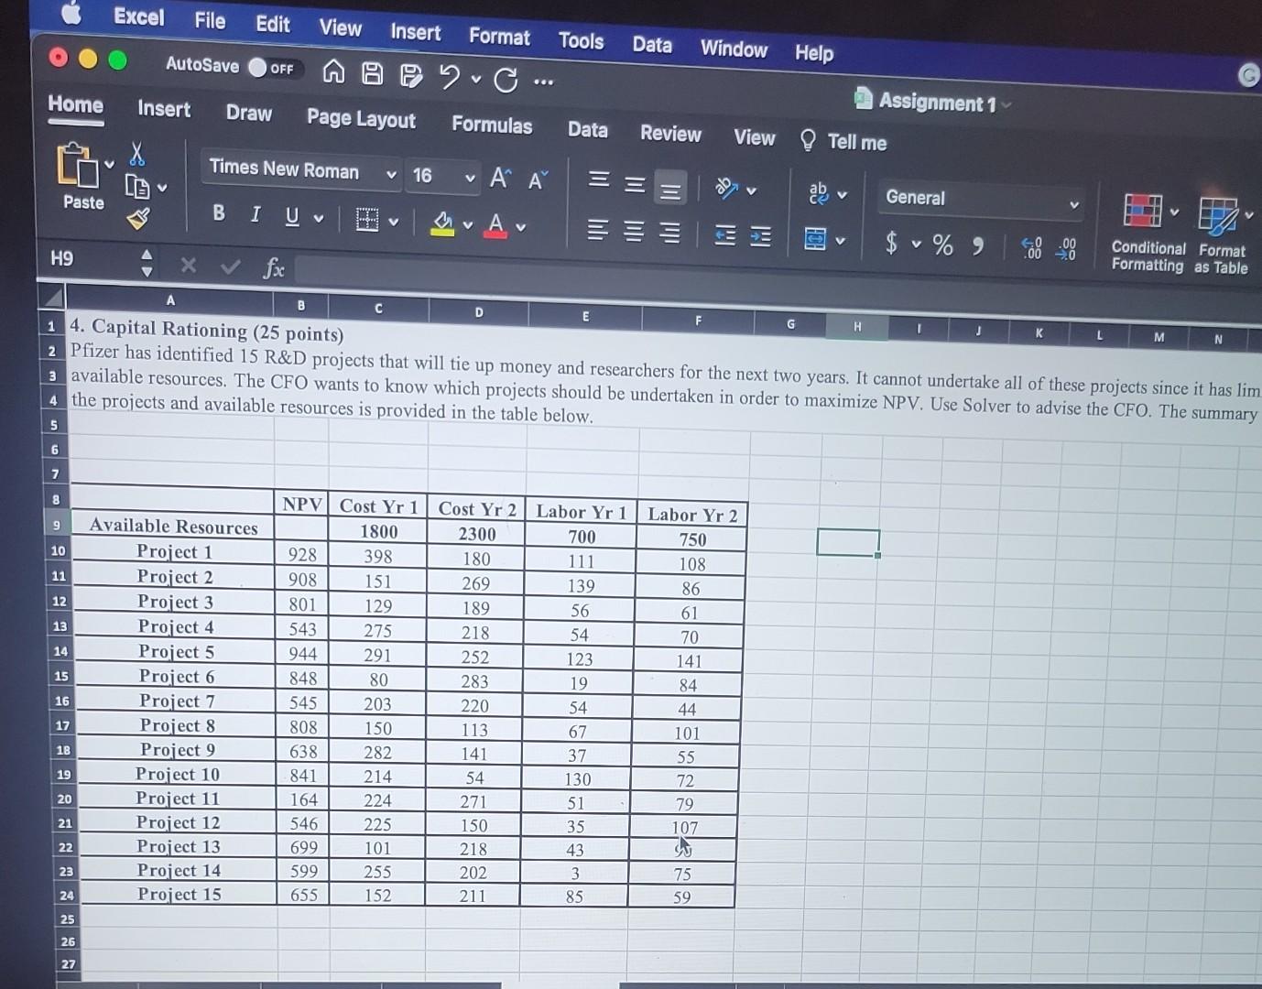Click the Merge & Center icon
Image resolution: width=1262 pixels, height=989 pixels.
(x=815, y=240)
